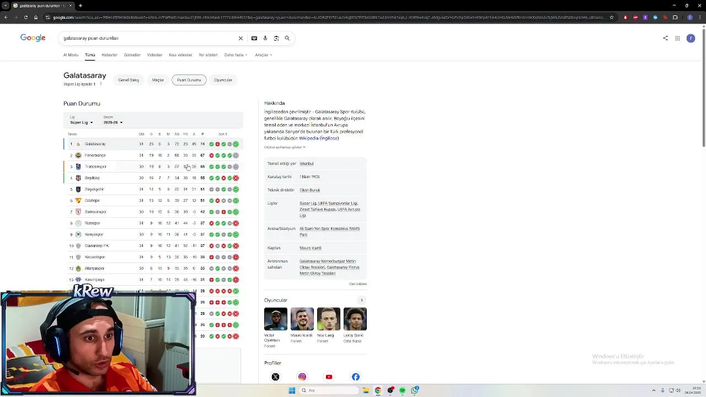Switch to the Haberler tab
The height and width of the screenshot is (397, 706).
pyautogui.click(x=109, y=55)
